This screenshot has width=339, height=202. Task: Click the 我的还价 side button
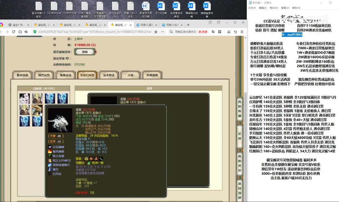pyautogui.click(x=239, y=163)
